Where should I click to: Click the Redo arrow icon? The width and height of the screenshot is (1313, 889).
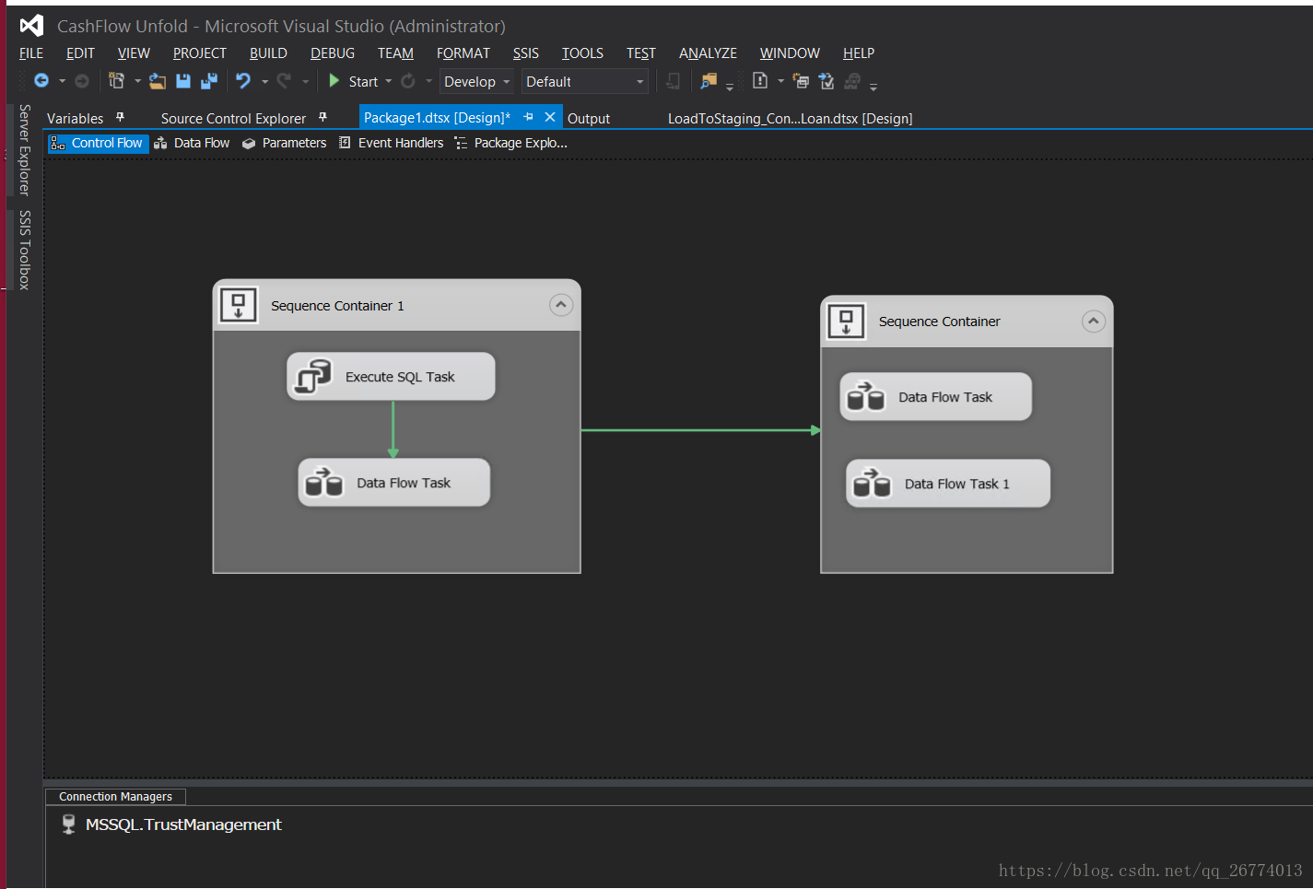point(284,81)
